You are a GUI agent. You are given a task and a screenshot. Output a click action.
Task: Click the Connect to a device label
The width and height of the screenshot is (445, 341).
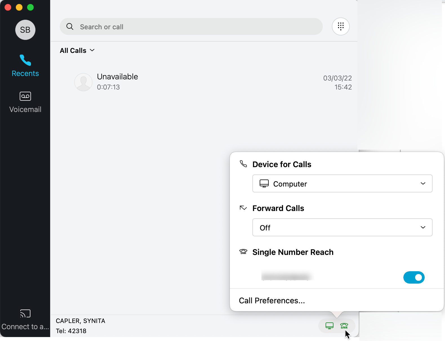tap(25, 326)
